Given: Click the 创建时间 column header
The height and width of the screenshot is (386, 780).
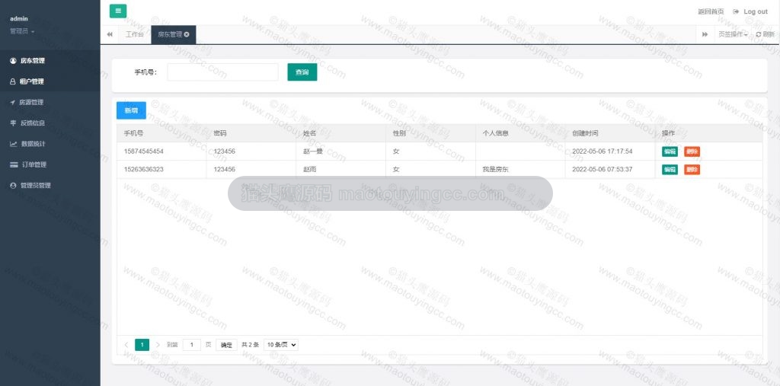Looking at the screenshot, I should [610, 133].
